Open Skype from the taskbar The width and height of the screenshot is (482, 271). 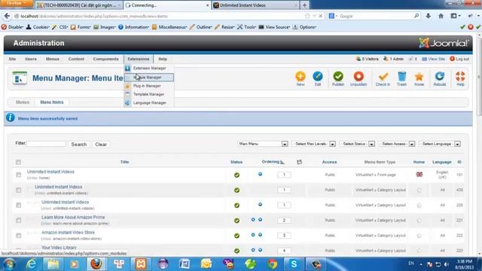coord(294,264)
